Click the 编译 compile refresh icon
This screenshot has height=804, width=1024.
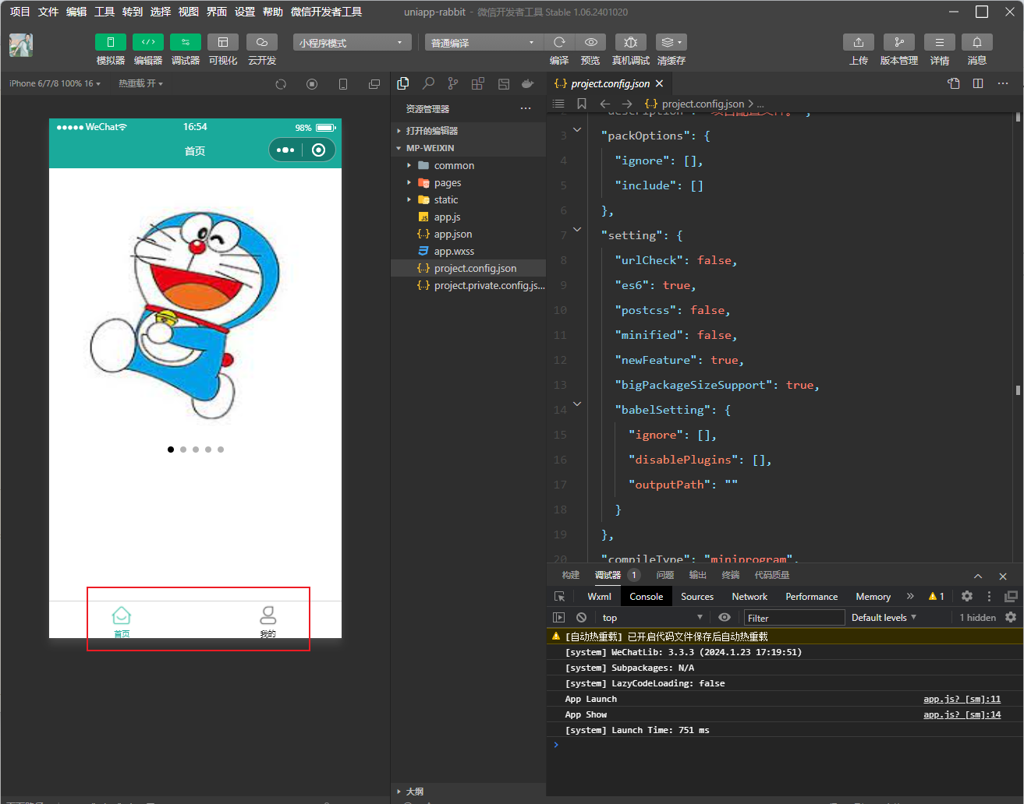coord(559,42)
